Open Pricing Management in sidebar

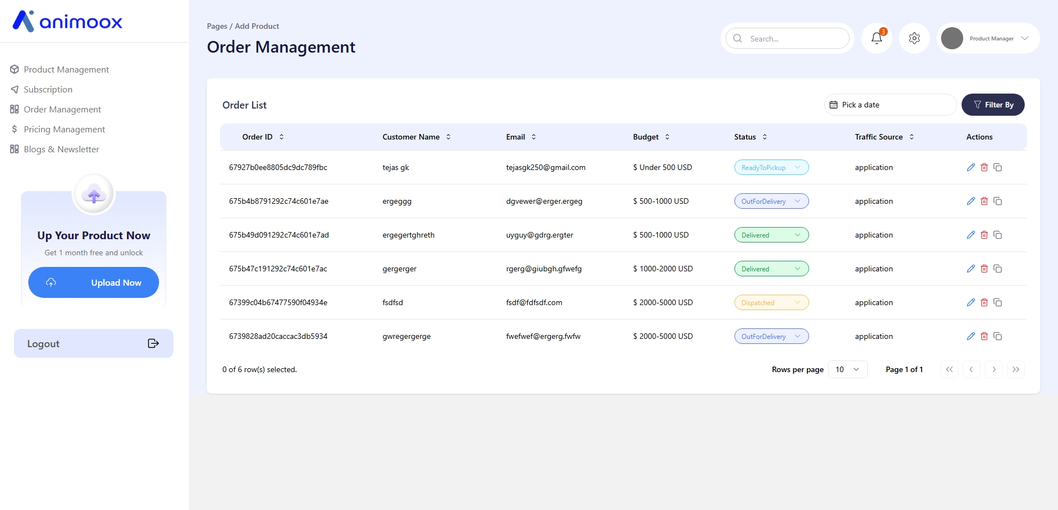point(58,129)
